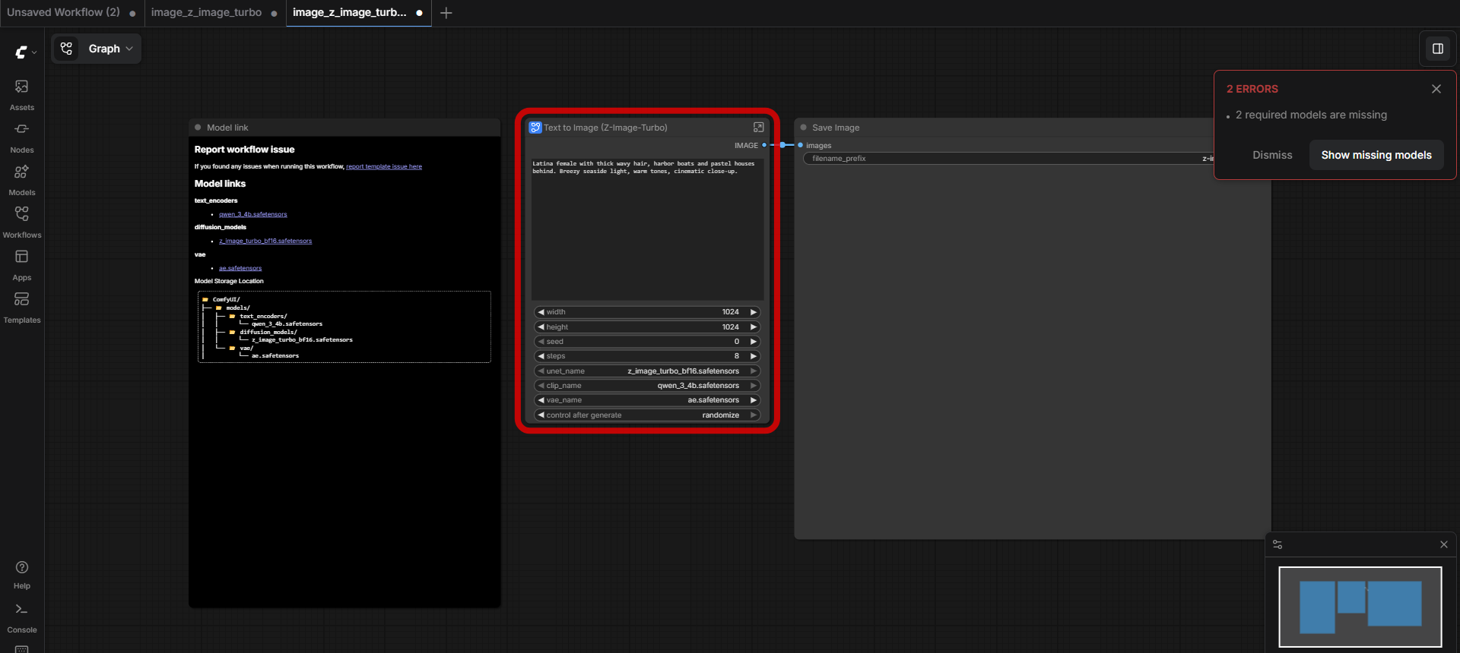
Task: Close the minimap panel
Action: [x=1444, y=544]
